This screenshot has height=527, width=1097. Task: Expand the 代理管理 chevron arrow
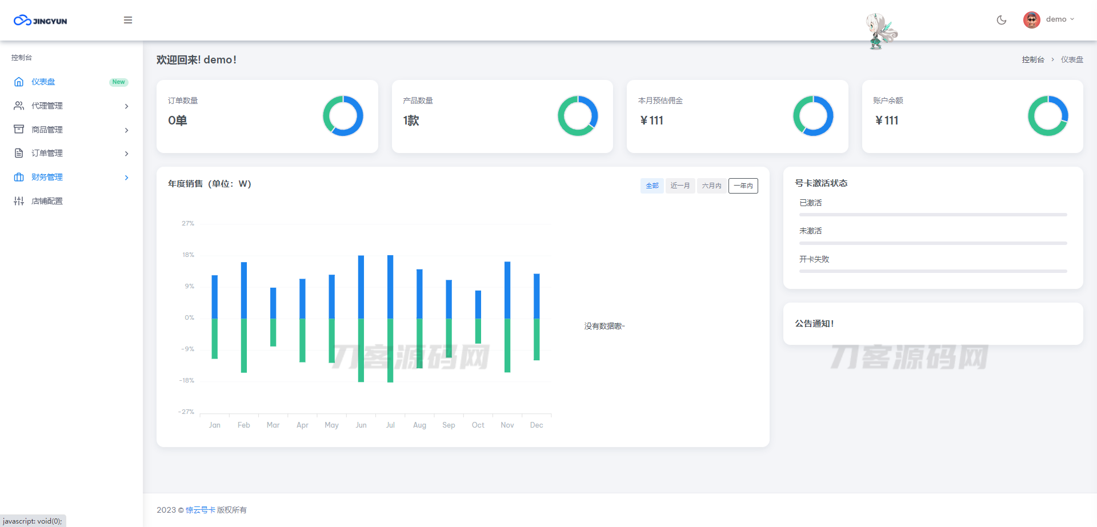(126, 106)
